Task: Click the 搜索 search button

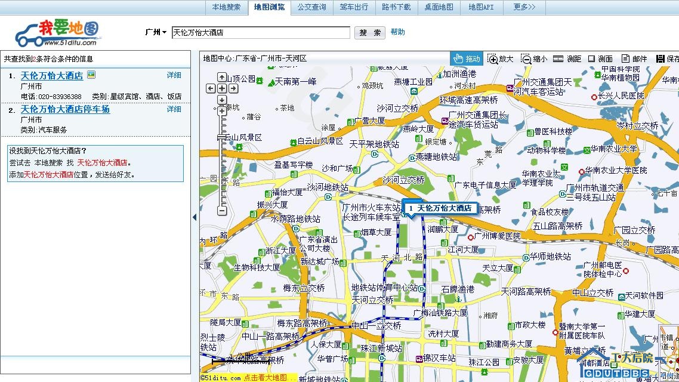Action: pos(370,33)
